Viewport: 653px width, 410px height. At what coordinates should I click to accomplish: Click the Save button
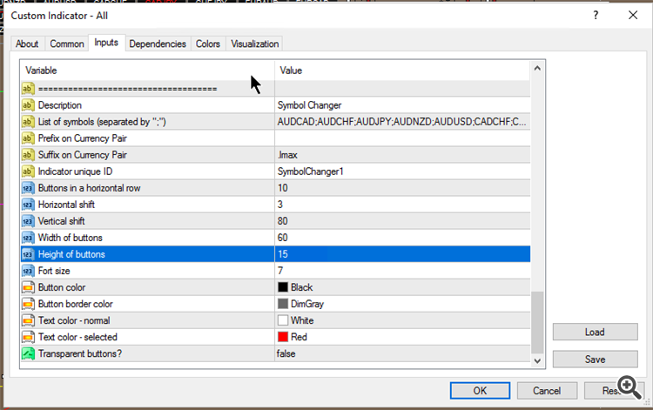596,360
